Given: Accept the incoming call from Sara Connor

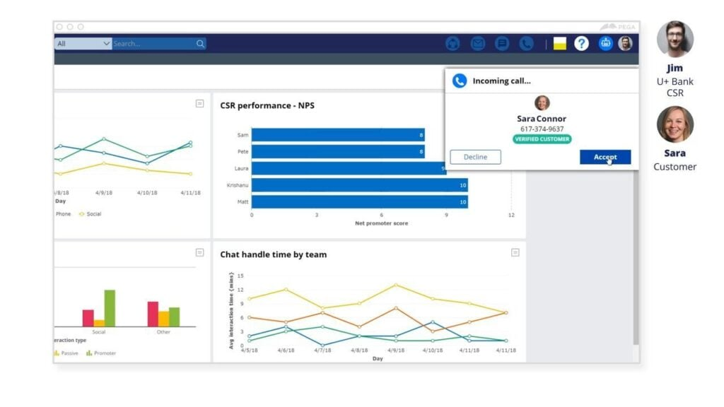Looking at the screenshot, I should pos(605,157).
